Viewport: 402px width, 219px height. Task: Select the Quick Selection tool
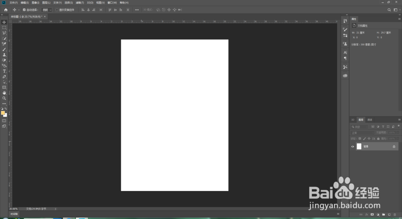tap(4, 39)
